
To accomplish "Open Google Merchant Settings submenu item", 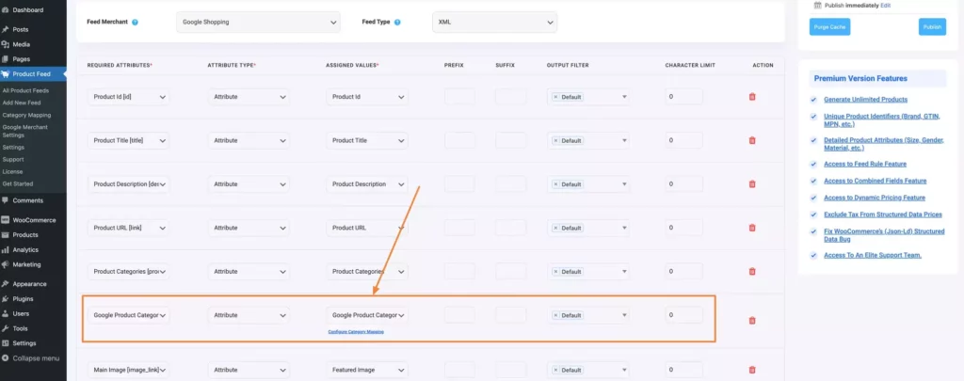I will tap(24, 131).
